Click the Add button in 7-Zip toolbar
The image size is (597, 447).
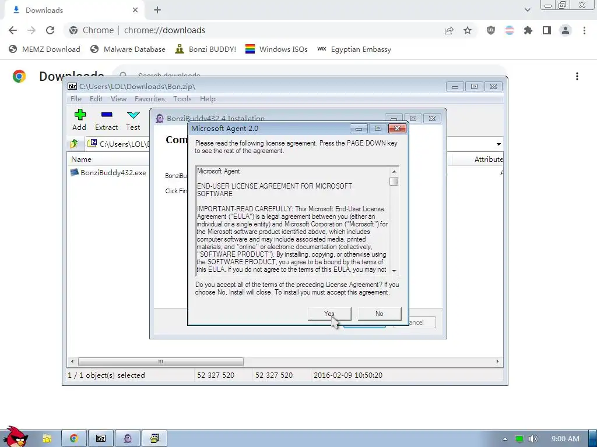[x=79, y=120]
